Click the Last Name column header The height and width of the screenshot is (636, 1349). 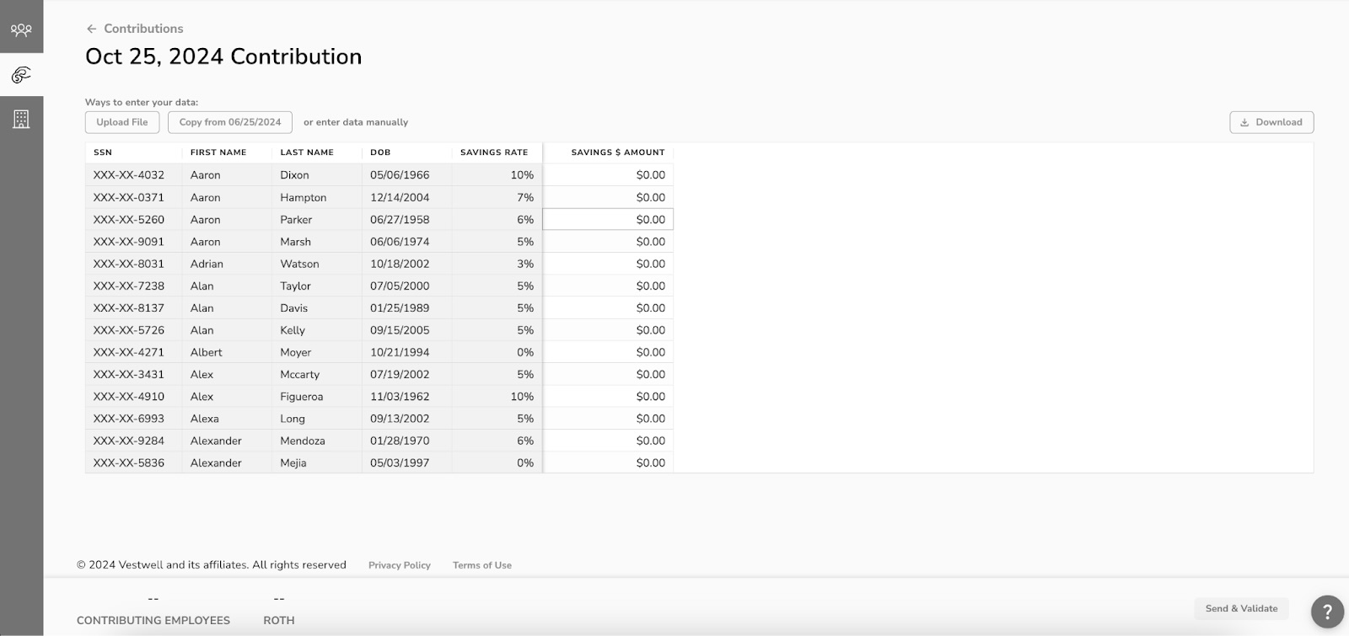(x=307, y=152)
